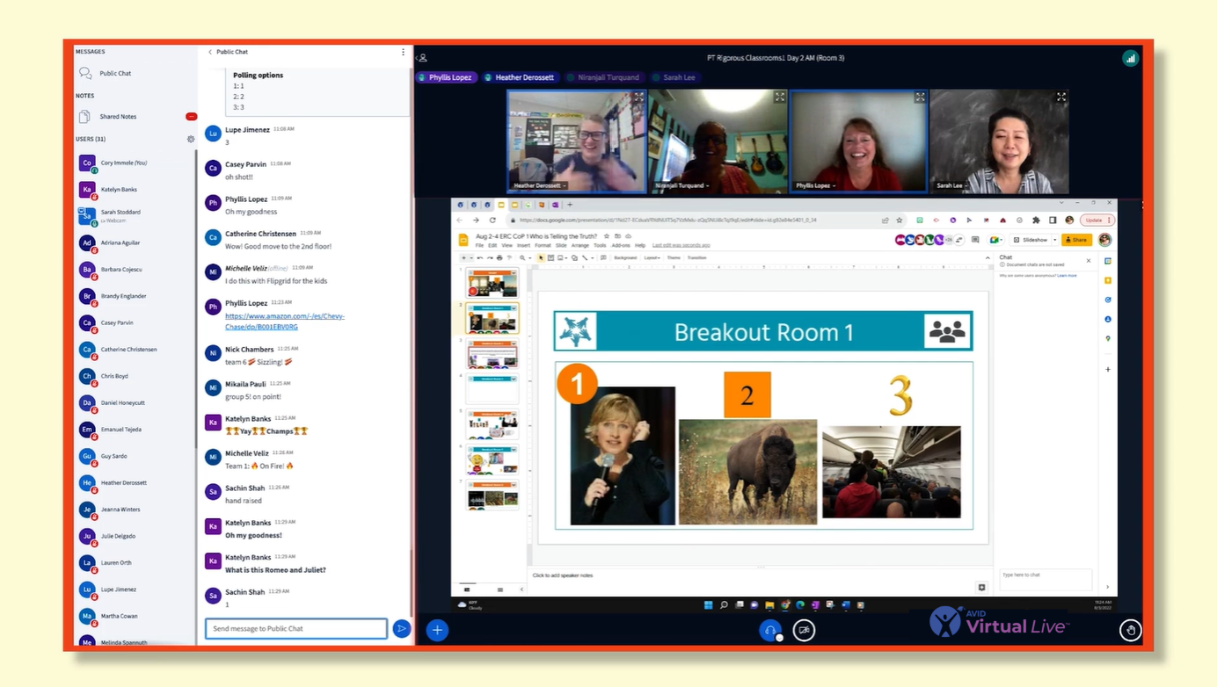This screenshot has width=1217, height=687.
Task: Toggle the webcam sharing button
Action: click(804, 630)
